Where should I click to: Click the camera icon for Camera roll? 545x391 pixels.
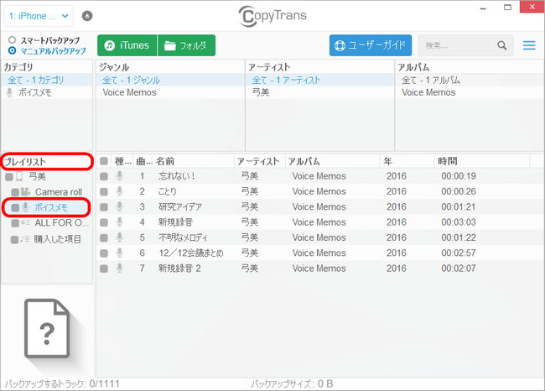[x=25, y=191]
